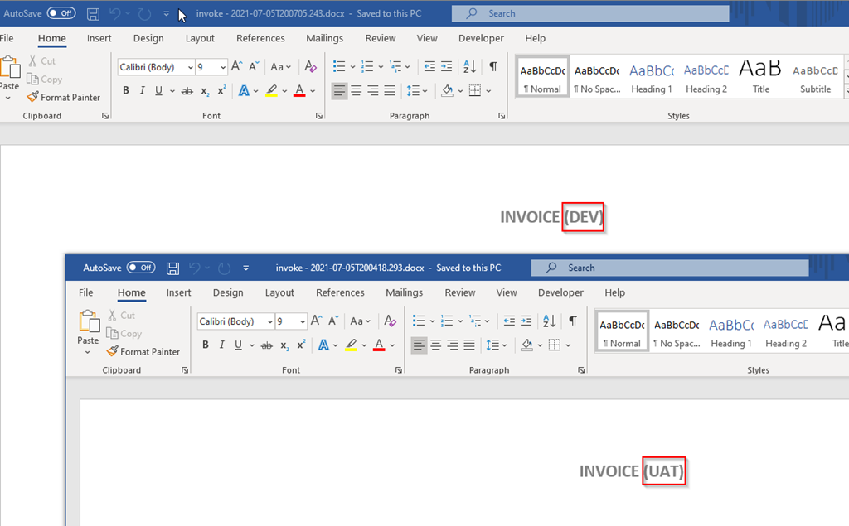This screenshot has height=526, width=849.
Task: Open font size dropdown in front UAT window
Action: point(302,321)
